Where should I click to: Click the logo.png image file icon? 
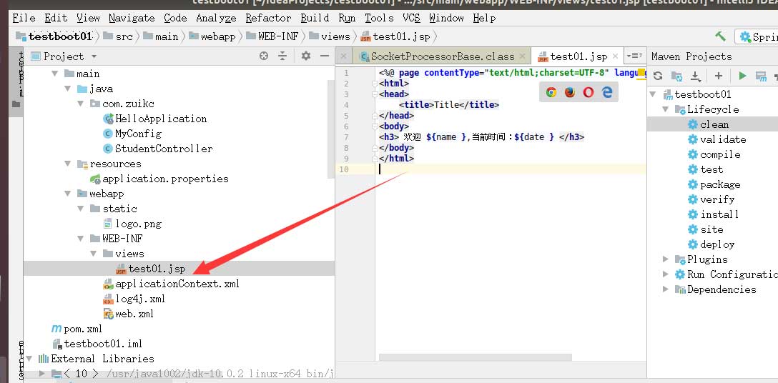[x=108, y=224]
